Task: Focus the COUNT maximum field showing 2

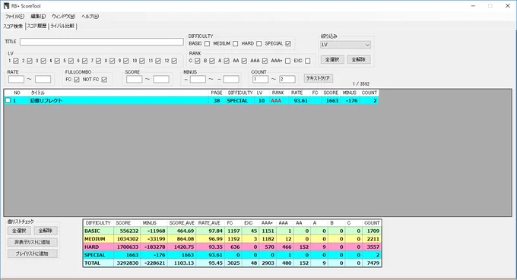Action: (287, 79)
